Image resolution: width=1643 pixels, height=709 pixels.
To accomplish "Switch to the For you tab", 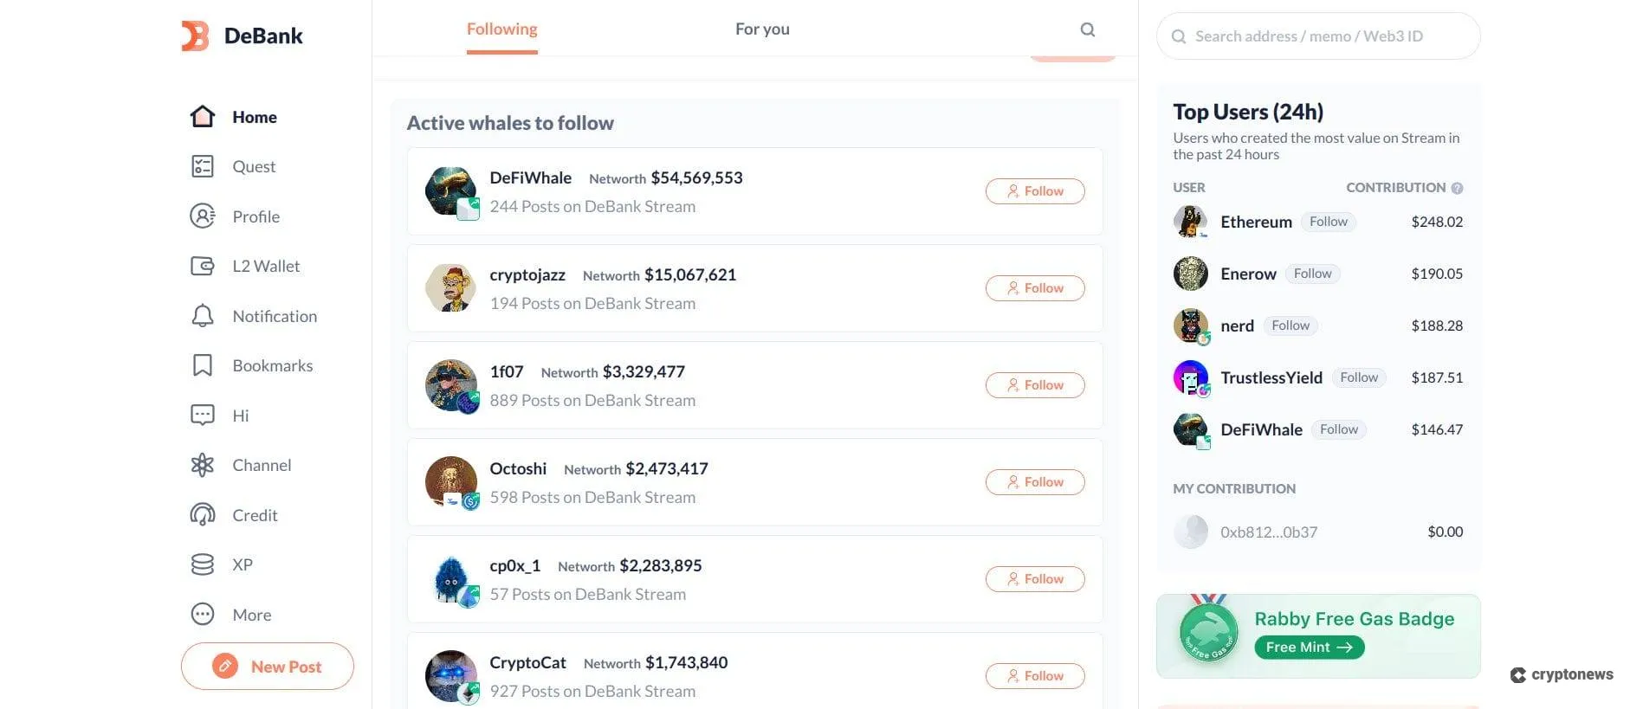I will pyautogui.click(x=762, y=29).
